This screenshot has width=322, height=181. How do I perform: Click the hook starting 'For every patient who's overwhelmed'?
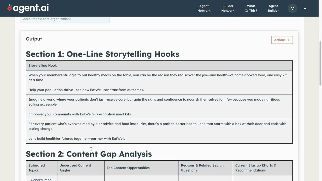(157, 126)
